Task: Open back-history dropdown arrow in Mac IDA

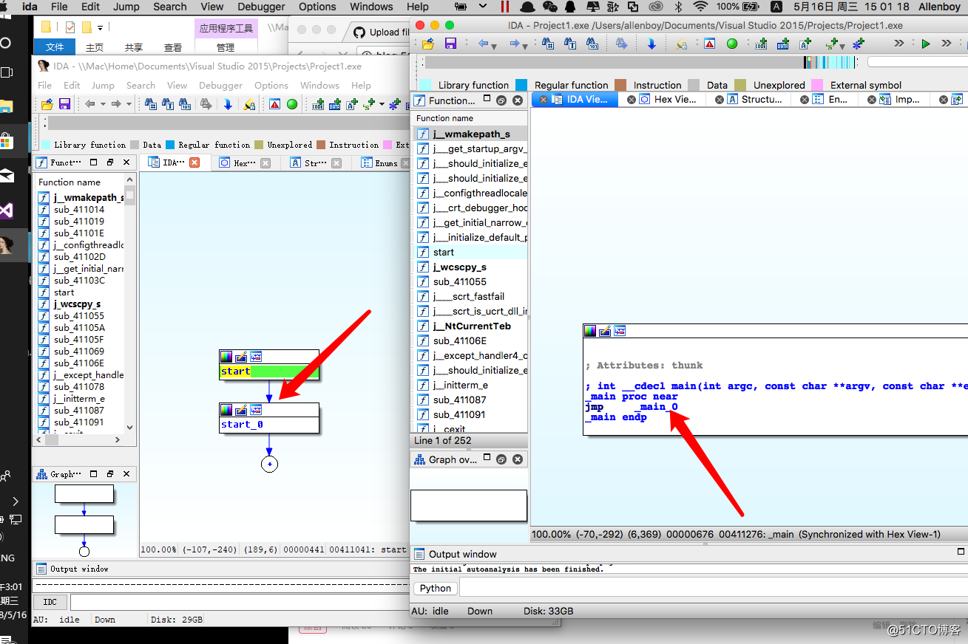Action: coord(494,46)
